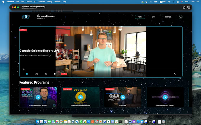Open Finder from the Dock

38,122
